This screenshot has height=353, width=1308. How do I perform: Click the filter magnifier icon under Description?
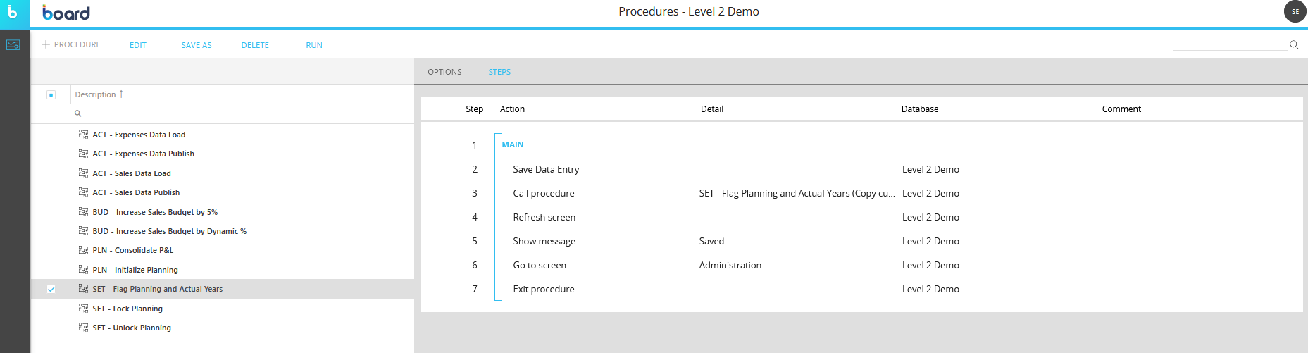coord(78,113)
